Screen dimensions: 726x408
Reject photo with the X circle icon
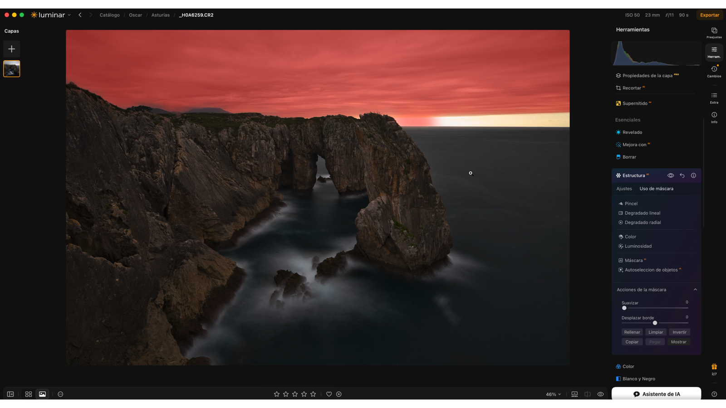(338, 394)
